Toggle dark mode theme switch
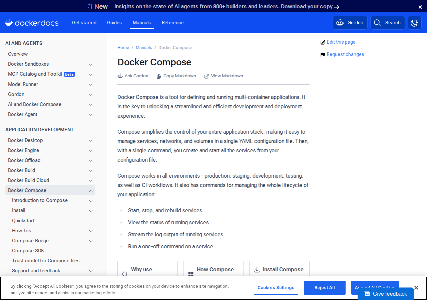 [x=415, y=23]
